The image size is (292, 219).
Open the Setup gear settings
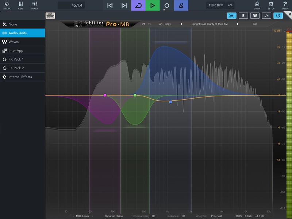(271, 5)
